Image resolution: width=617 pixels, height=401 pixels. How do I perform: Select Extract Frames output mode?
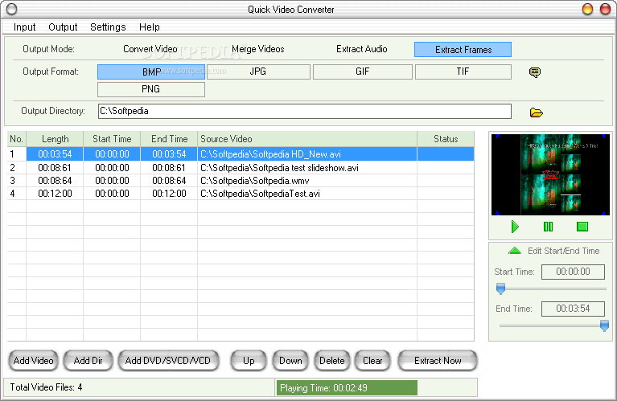(x=463, y=50)
